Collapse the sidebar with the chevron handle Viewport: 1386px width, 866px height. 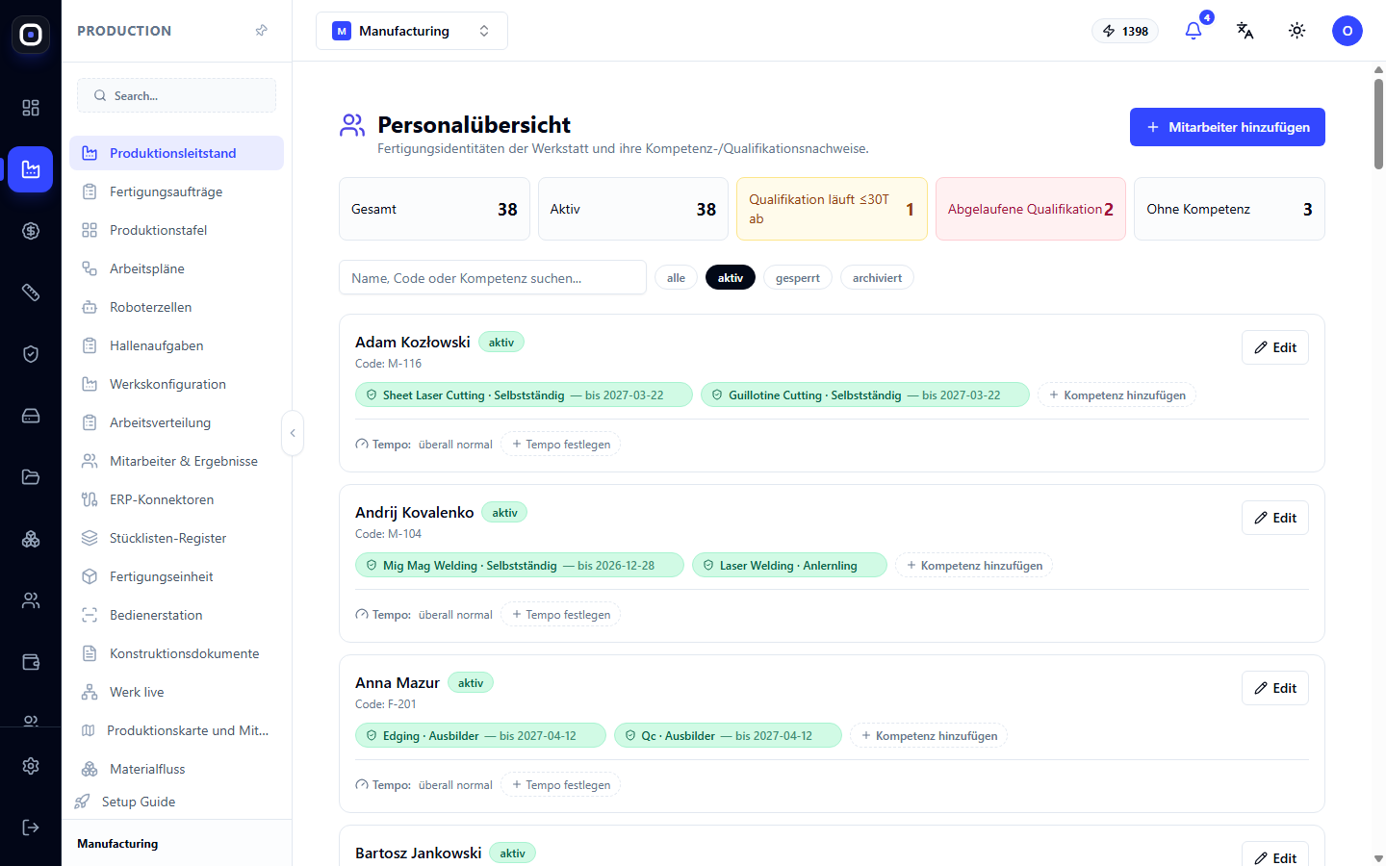click(x=293, y=433)
